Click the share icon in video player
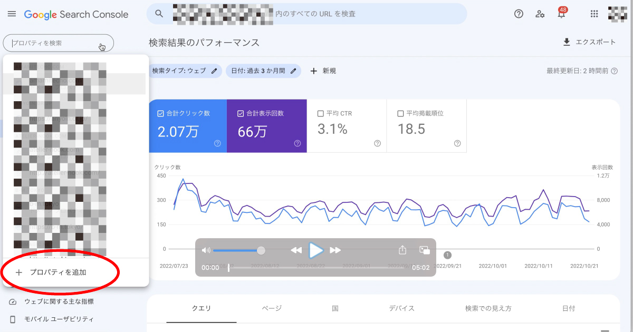 point(402,250)
